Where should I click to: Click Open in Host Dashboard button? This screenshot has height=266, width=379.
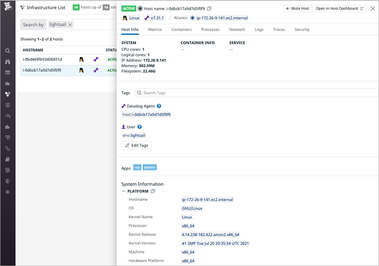point(339,8)
